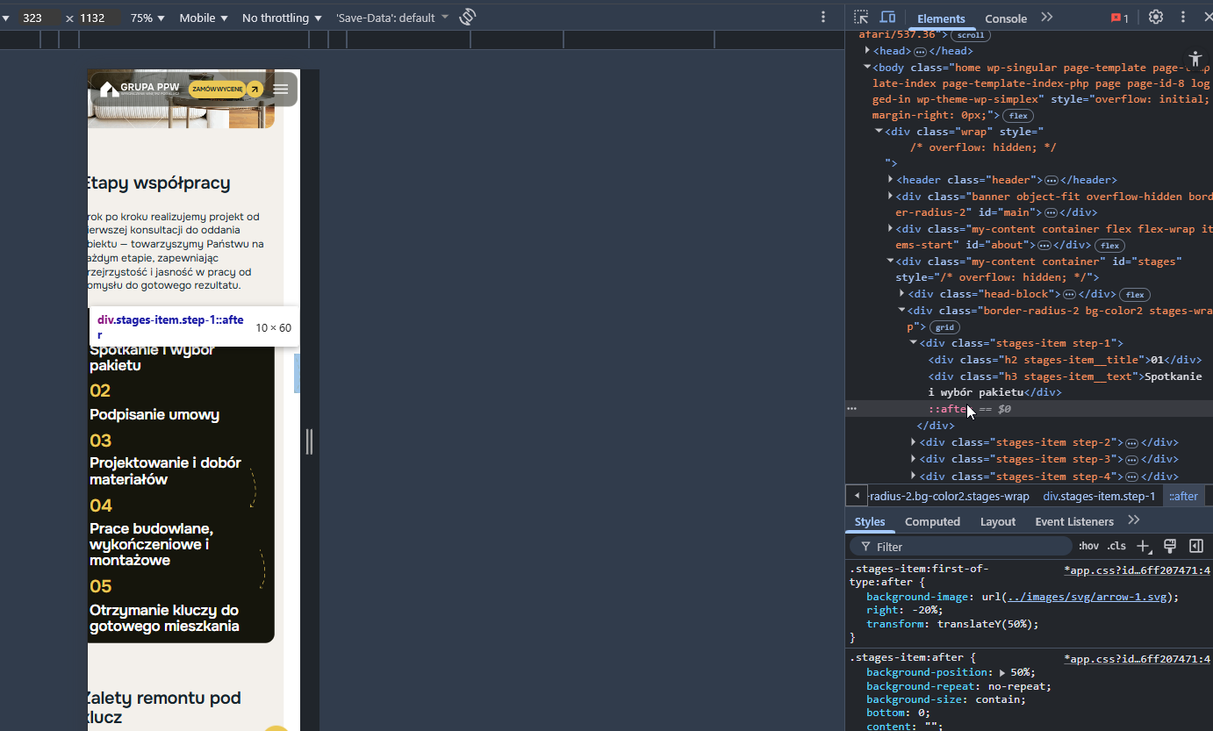Open the No throttling dropdown
Viewport: 1213px width, 731px height.
(x=282, y=18)
